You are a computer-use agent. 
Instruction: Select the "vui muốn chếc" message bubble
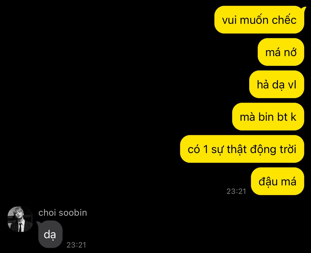[x=259, y=20]
